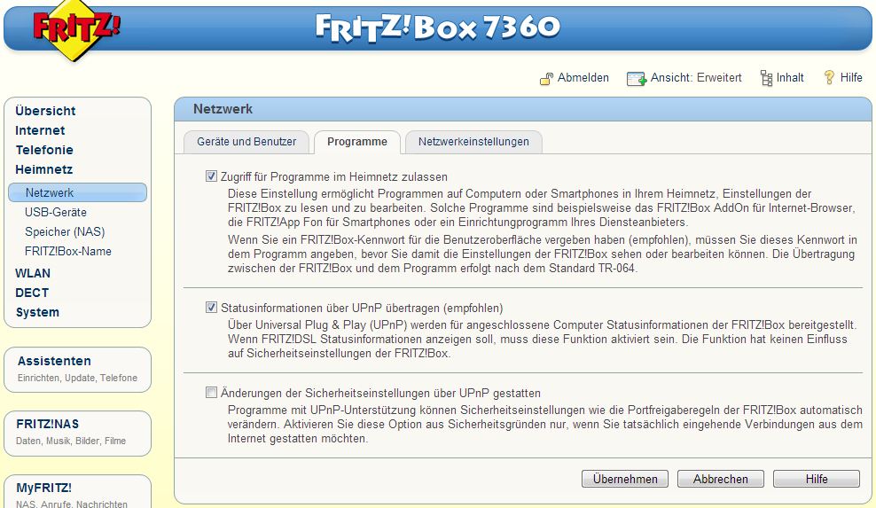The image size is (876, 508).
Task: Click the Inhalt sitemap icon
Action: pyautogui.click(x=766, y=78)
